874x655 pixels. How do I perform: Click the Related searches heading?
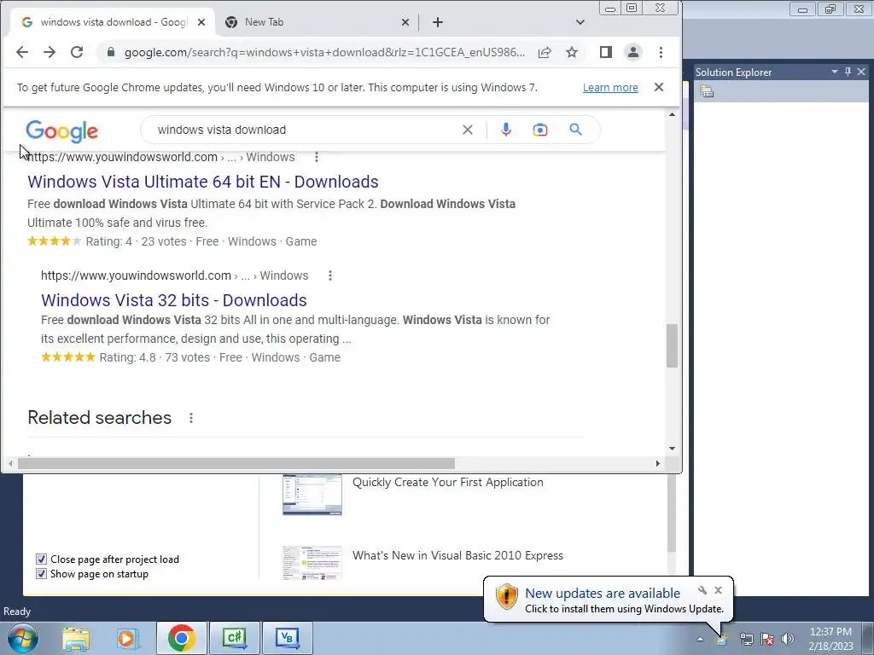coord(100,418)
